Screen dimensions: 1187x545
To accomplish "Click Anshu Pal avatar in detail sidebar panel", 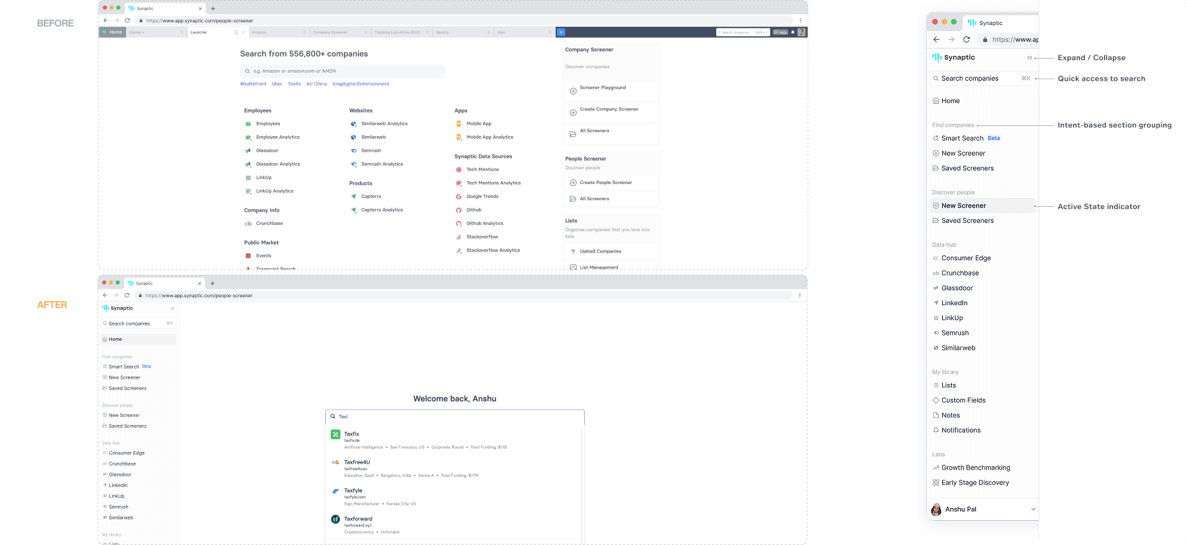I will tap(936, 509).
